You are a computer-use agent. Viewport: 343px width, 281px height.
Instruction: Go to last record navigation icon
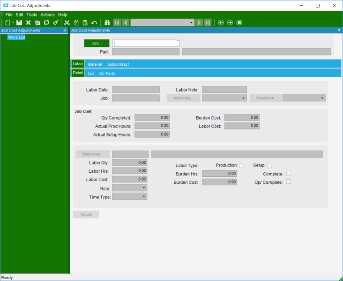[208, 23]
